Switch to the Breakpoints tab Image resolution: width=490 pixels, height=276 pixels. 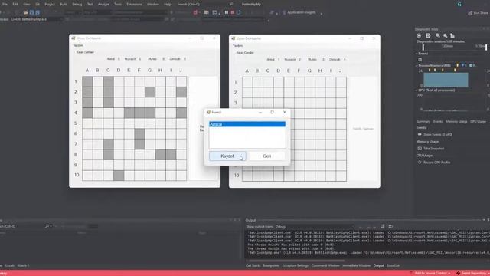[270, 265]
